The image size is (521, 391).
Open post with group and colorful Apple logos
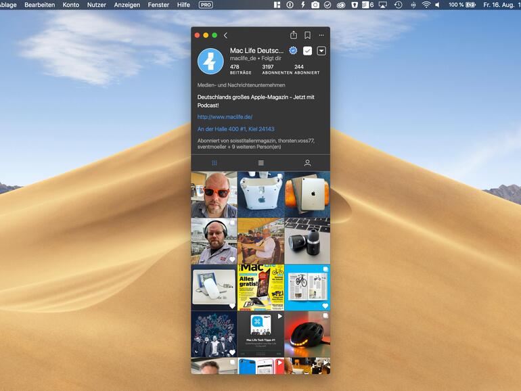point(214,334)
